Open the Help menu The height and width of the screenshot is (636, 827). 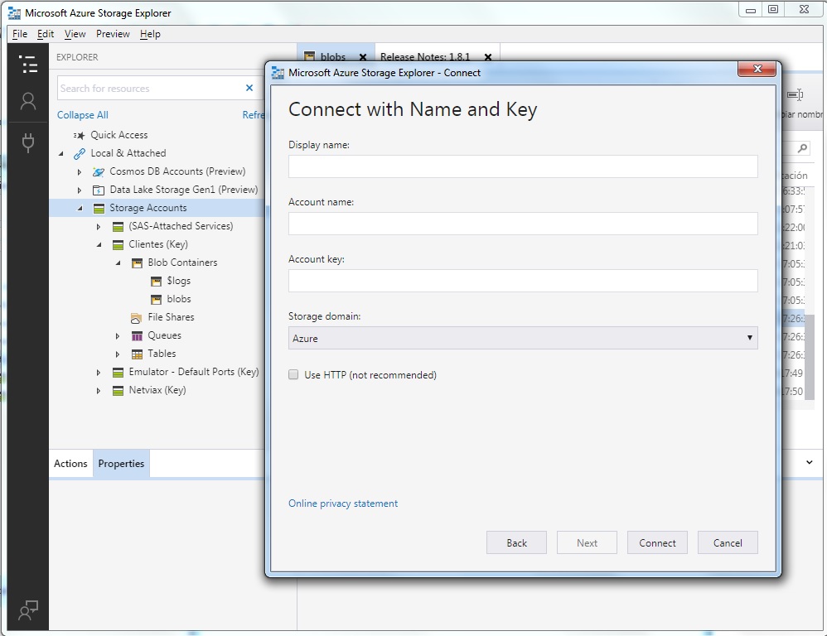click(150, 34)
